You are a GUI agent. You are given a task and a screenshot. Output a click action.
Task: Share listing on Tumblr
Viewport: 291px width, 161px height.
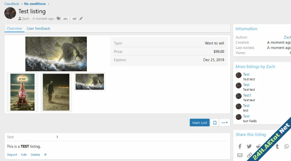tap(278, 146)
